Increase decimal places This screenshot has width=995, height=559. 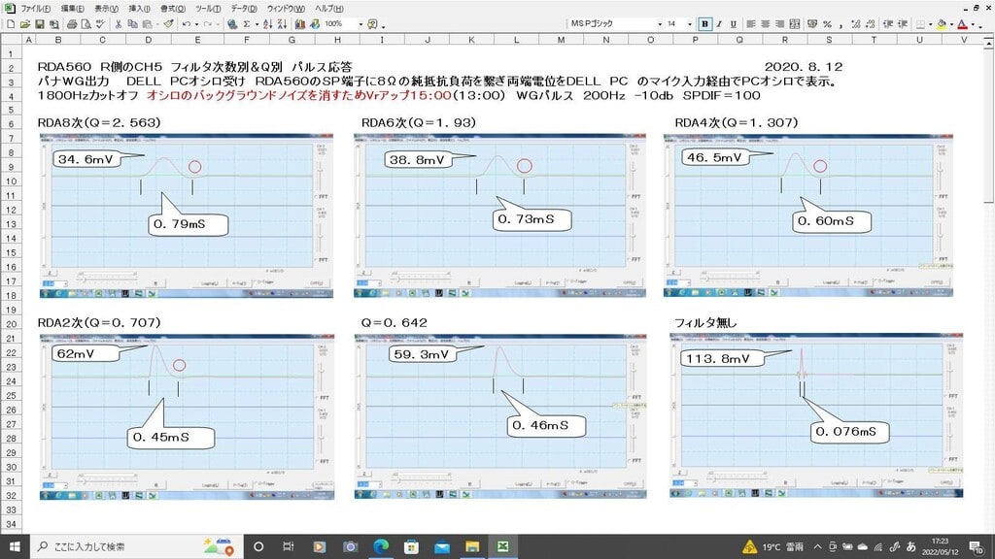pos(855,24)
